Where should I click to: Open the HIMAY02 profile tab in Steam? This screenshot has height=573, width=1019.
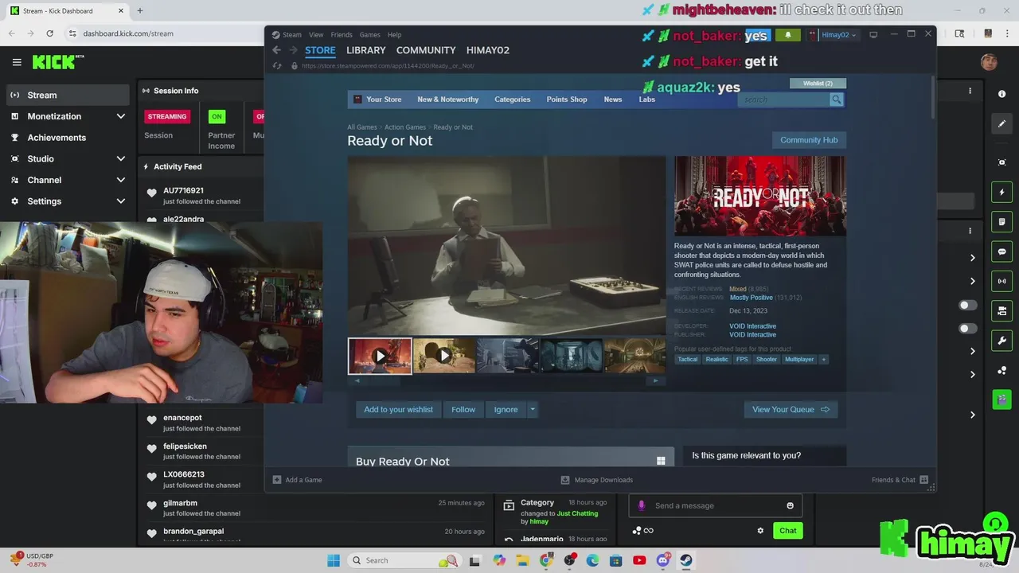[487, 50]
